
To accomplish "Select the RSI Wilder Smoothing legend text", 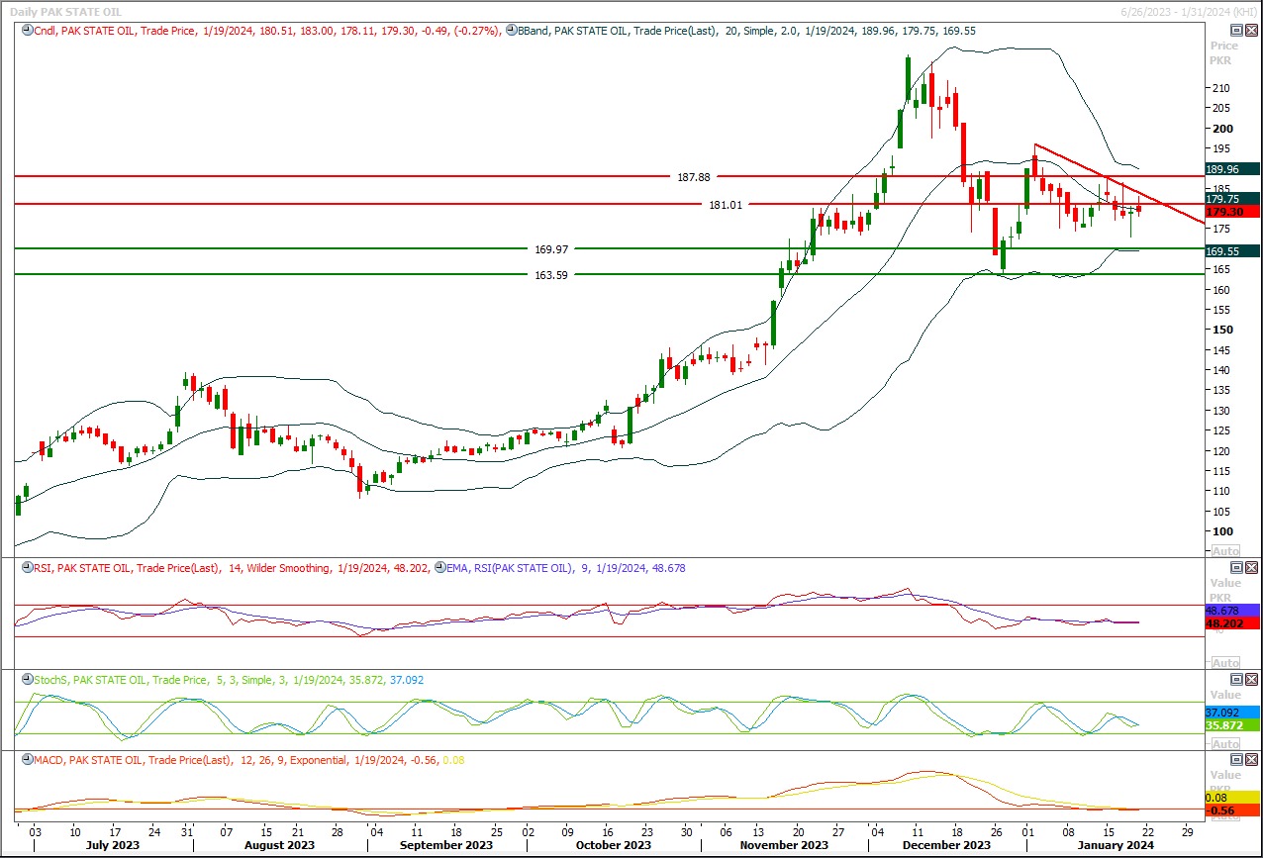I will (x=232, y=568).
